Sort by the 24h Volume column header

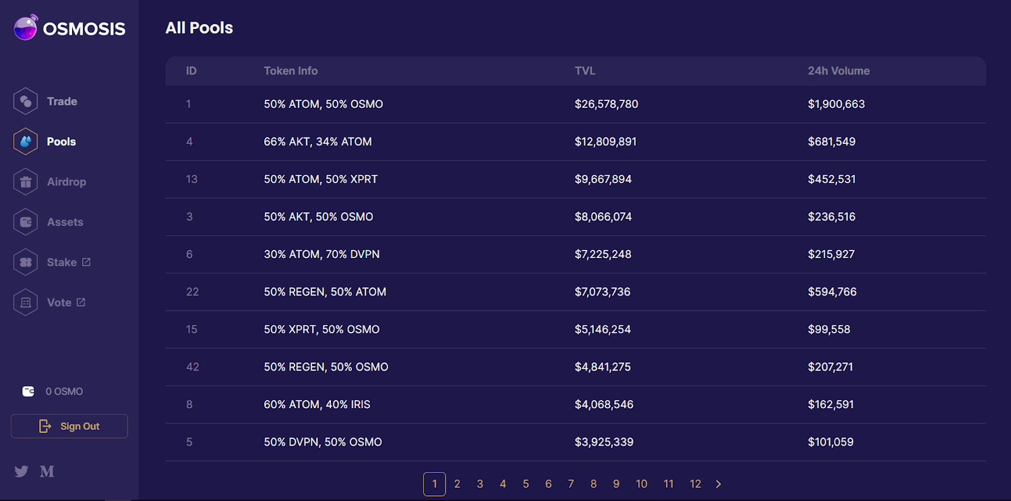[x=839, y=71]
